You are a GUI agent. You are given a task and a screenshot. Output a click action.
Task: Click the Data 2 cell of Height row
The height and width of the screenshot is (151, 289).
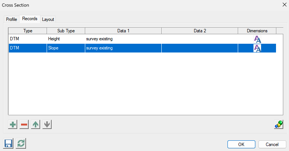[x=200, y=39]
